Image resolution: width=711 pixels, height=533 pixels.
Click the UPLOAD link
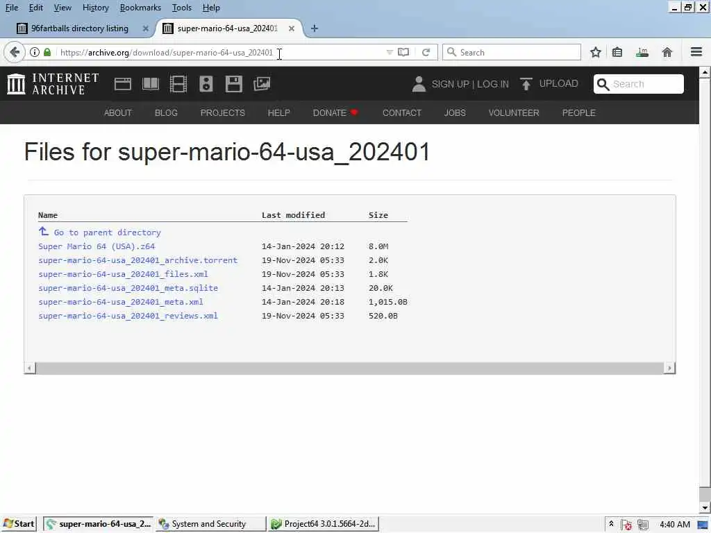pyautogui.click(x=559, y=84)
